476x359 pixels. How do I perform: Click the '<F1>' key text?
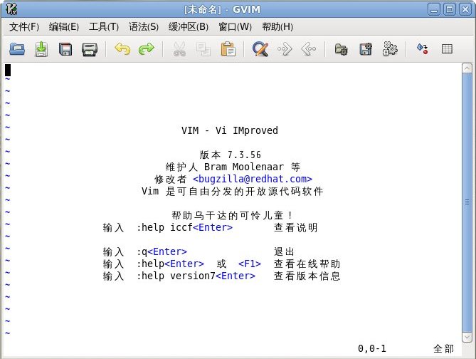coord(250,264)
